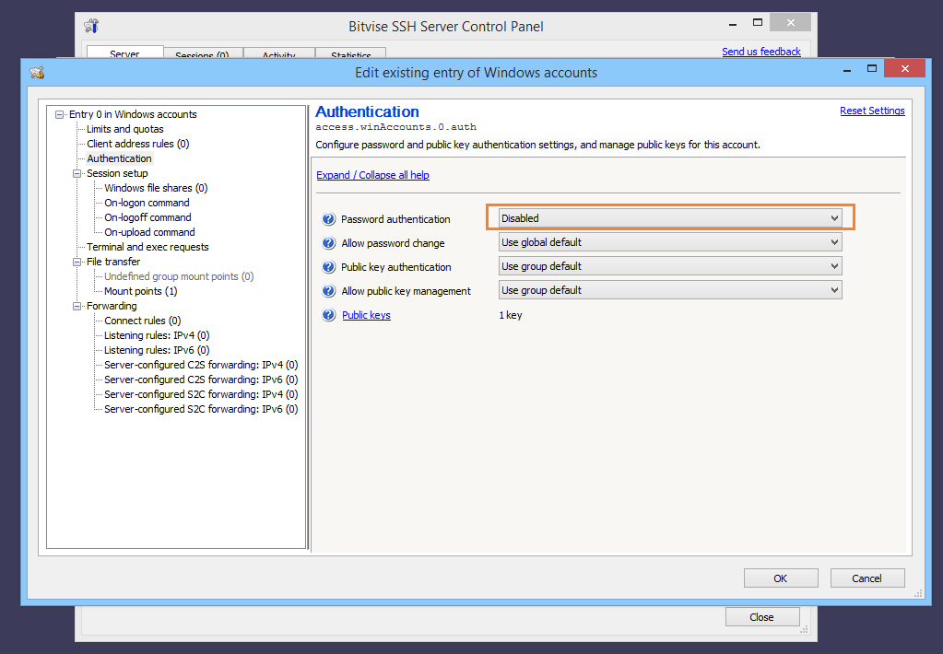Click the Session setup tree label
The height and width of the screenshot is (654, 943).
[117, 173]
